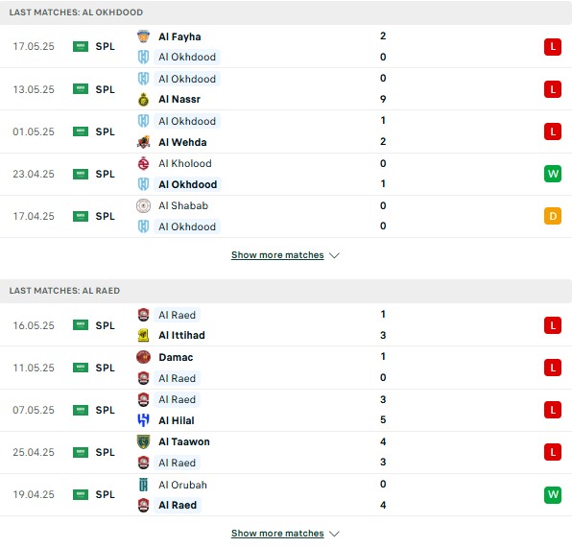Click the Al Kholood team crest
572x547 pixels.
[x=143, y=163]
